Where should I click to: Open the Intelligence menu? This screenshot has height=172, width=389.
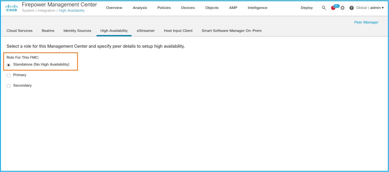coord(257,8)
